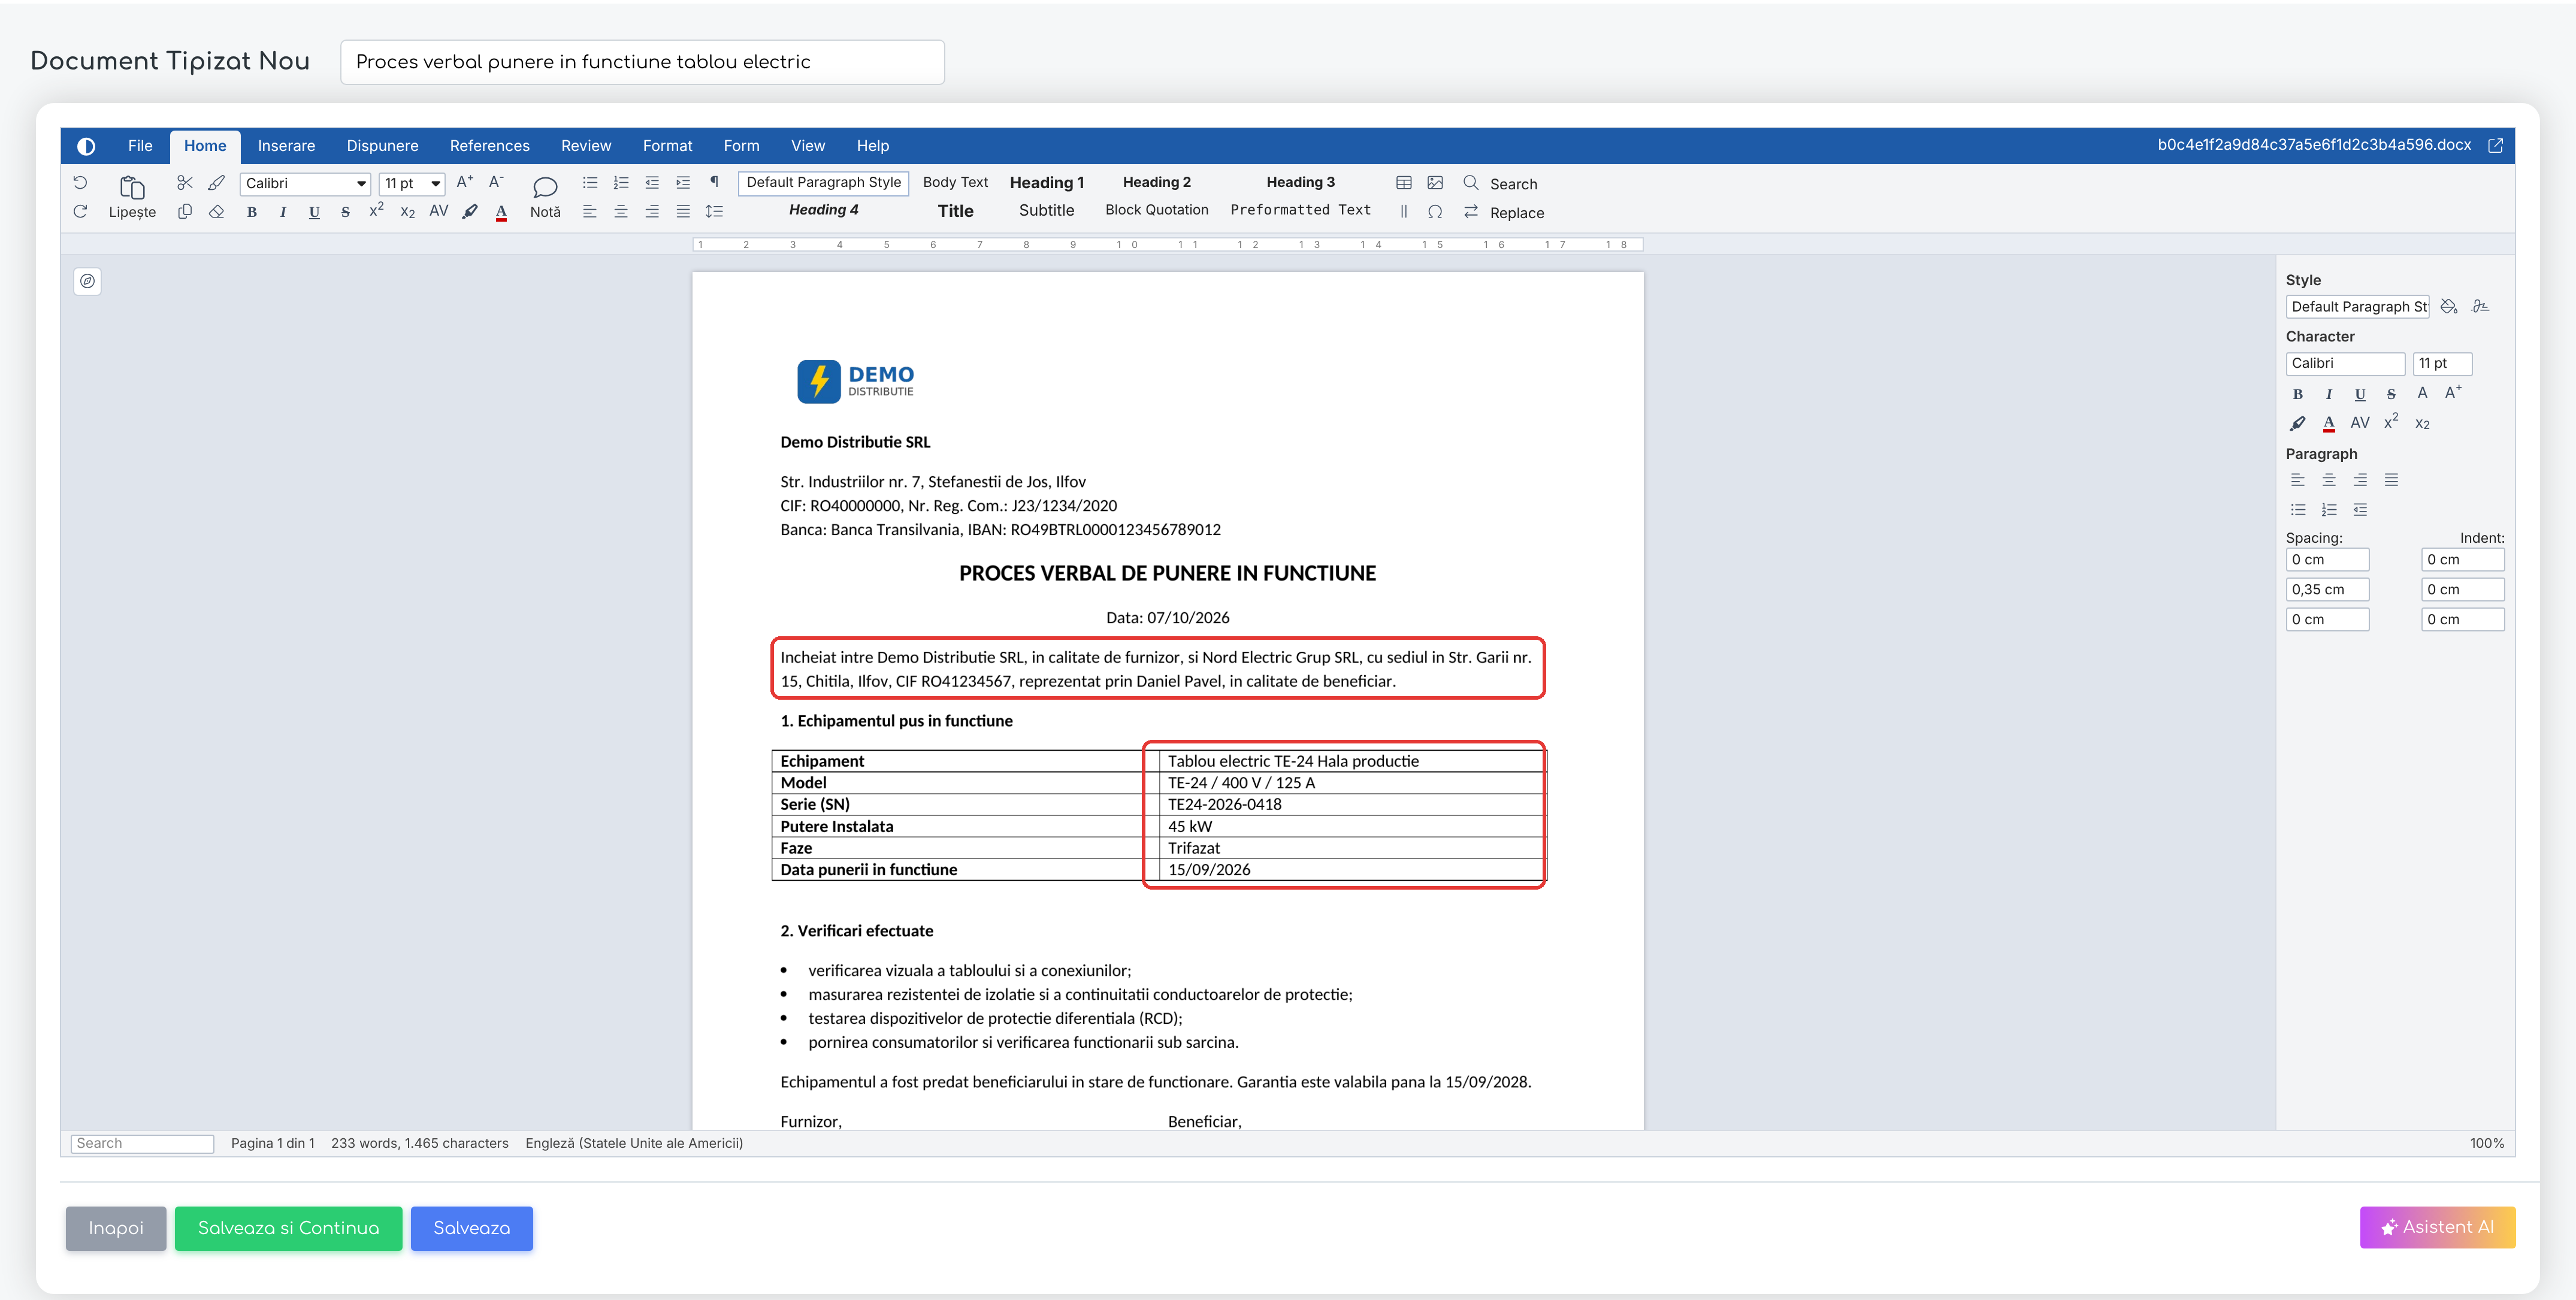Click the toolbar superscript x² icon
Image resolution: width=2576 pixels, height=1300 pixels.
tap(376, 211)
